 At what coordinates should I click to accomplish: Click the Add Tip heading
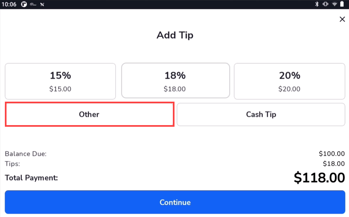click(175, 35)
